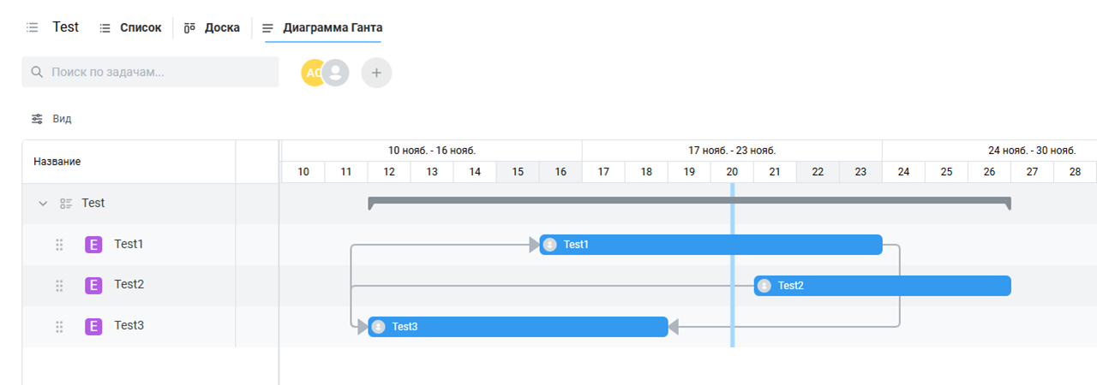The width and height of the screenshot is (1097, 385).
Task: Select the Диаграмма Ганта tab
Action: coord(322,27)
